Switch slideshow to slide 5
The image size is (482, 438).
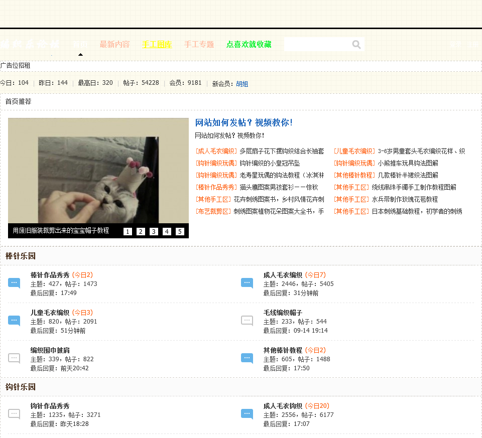click(180, 232)
